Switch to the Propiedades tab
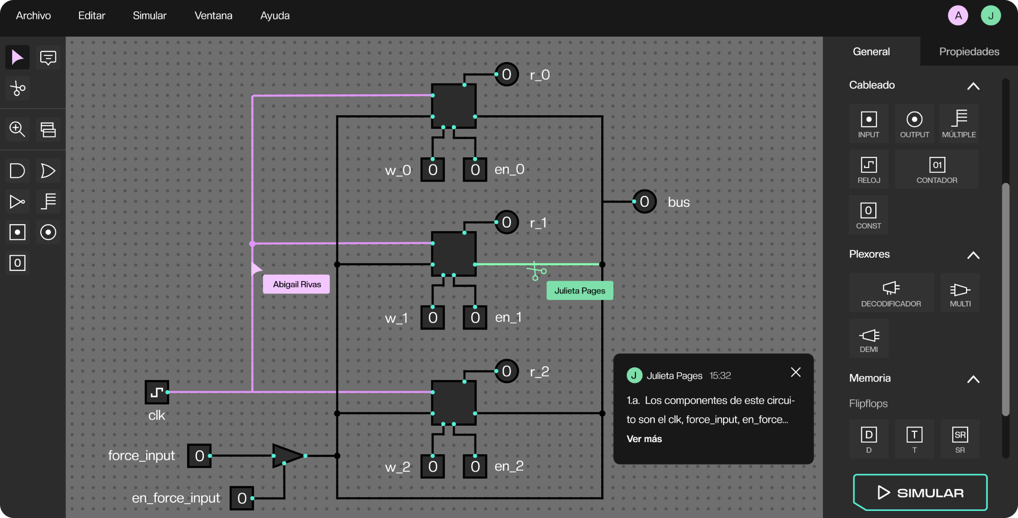Viewport: 1018px width, 518px height. click(x=969, y=51)
